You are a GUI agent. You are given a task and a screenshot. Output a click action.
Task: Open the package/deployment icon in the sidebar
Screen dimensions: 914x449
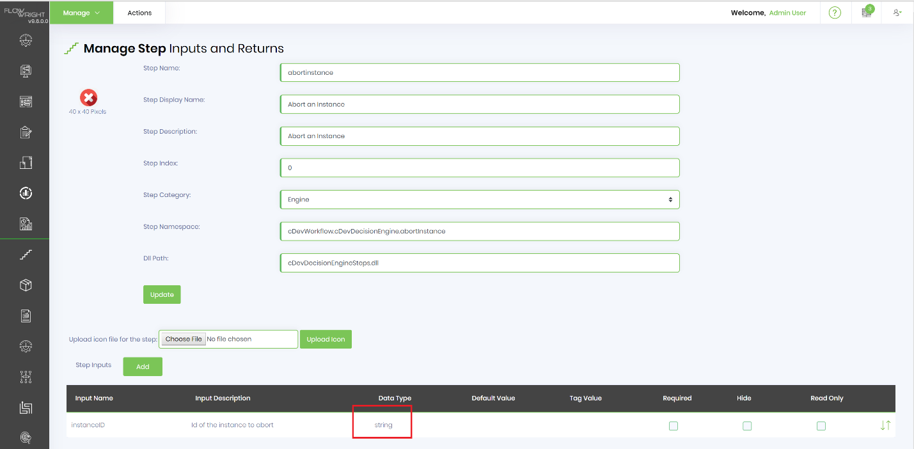(25, 285)
